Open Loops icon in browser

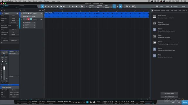click(x=155, y=30)
